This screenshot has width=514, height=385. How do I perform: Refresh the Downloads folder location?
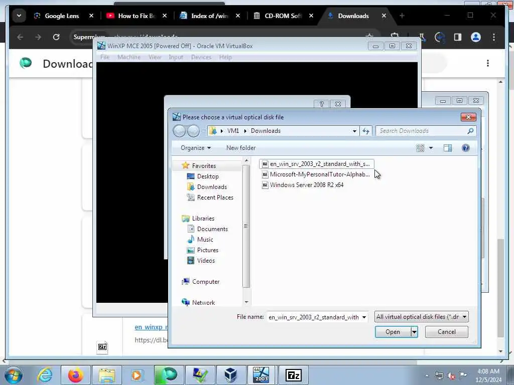[x=366, y=131]
